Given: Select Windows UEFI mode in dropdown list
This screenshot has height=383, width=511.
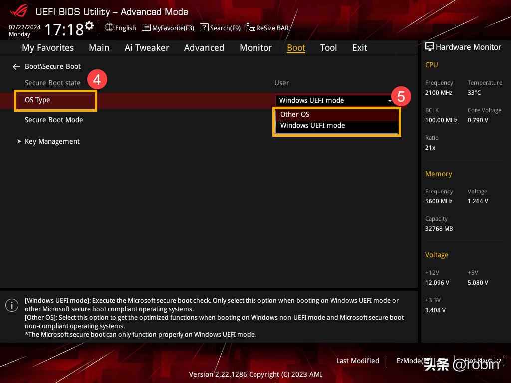Looking at the screenshot, I should (x=312, y=125).
